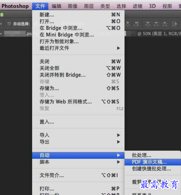181x195 pixels.
Task: Click the distribute vertical centers icon
Action: point(156,24)
